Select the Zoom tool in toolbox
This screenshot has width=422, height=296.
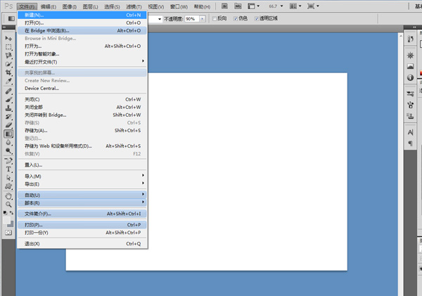[x=8, y=205]
